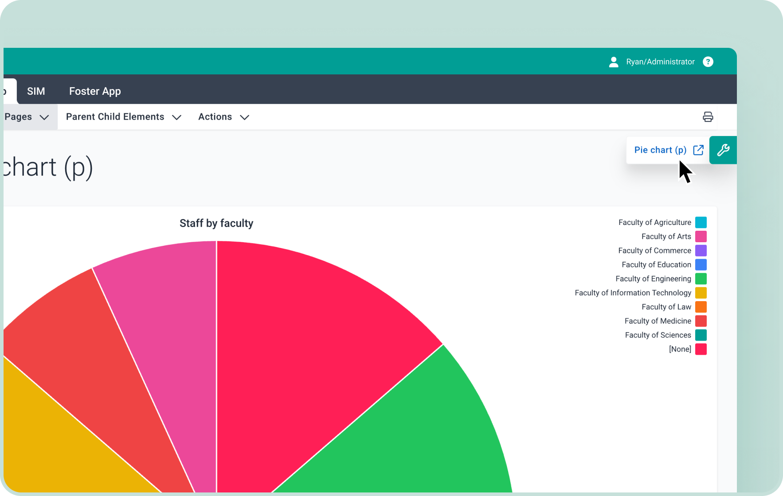Click the Ryan/Administrator user name
This screenshot has height=496, width=783.
click(x=660, y=62)
